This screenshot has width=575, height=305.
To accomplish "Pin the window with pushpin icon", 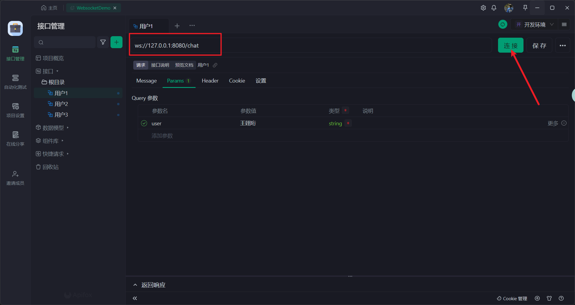I will (x=525, y=8).
